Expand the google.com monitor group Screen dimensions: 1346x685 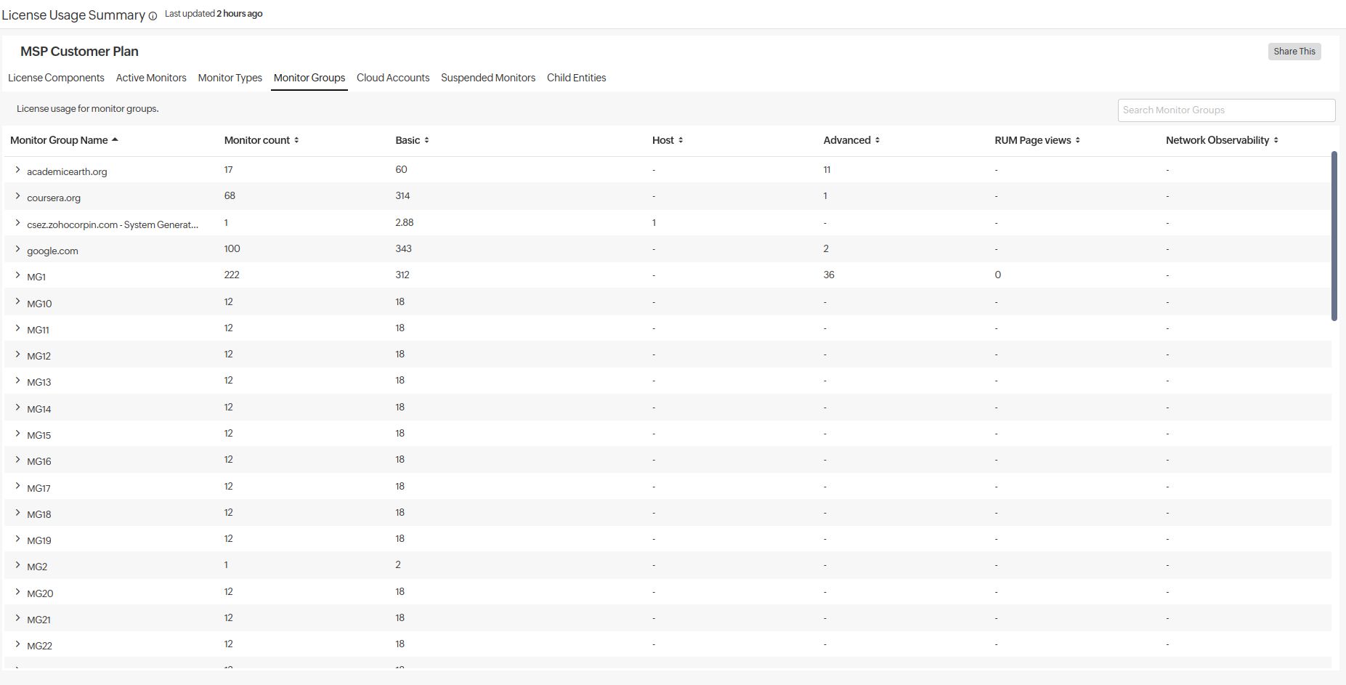pos(17,249)
